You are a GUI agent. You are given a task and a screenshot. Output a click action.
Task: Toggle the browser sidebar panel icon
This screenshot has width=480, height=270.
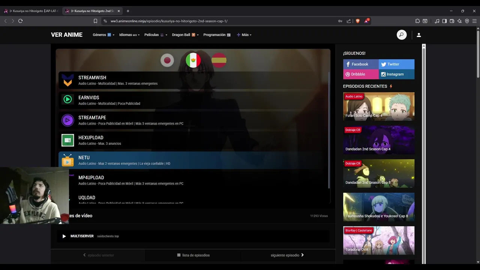tap(444, 21)
